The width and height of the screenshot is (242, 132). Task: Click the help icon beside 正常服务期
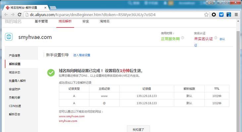tap(182, 38)
